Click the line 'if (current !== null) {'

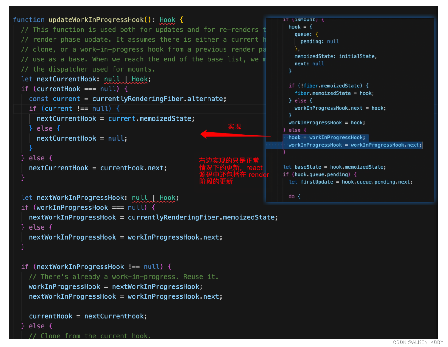click(74, 109)
